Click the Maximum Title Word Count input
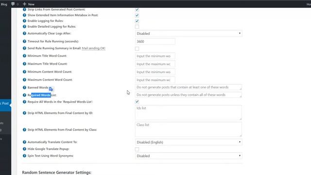Image resolution: width=311 pixels, height=175 pixels. (155, 64)
